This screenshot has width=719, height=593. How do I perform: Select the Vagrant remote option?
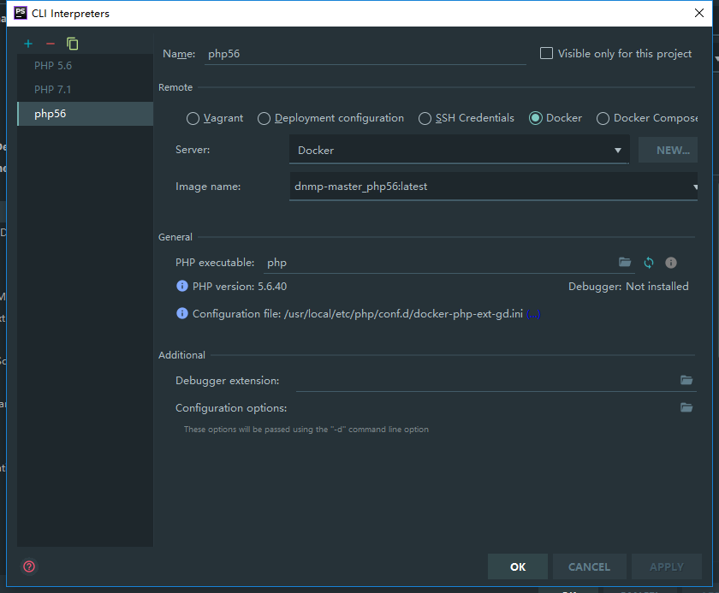click(215, 118)
